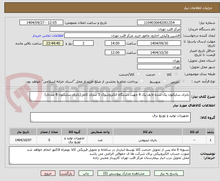The image size is (220, 181).
Task: Click the گروه کالا textarea
Action: [x=110, y=117]
